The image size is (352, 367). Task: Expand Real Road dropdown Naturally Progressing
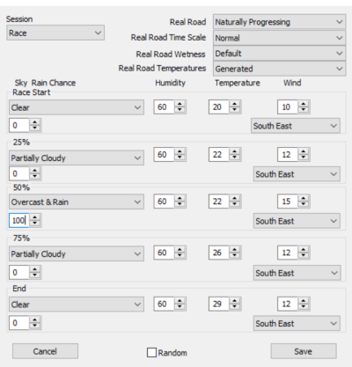pyautogui.click(x=279, y=22)
